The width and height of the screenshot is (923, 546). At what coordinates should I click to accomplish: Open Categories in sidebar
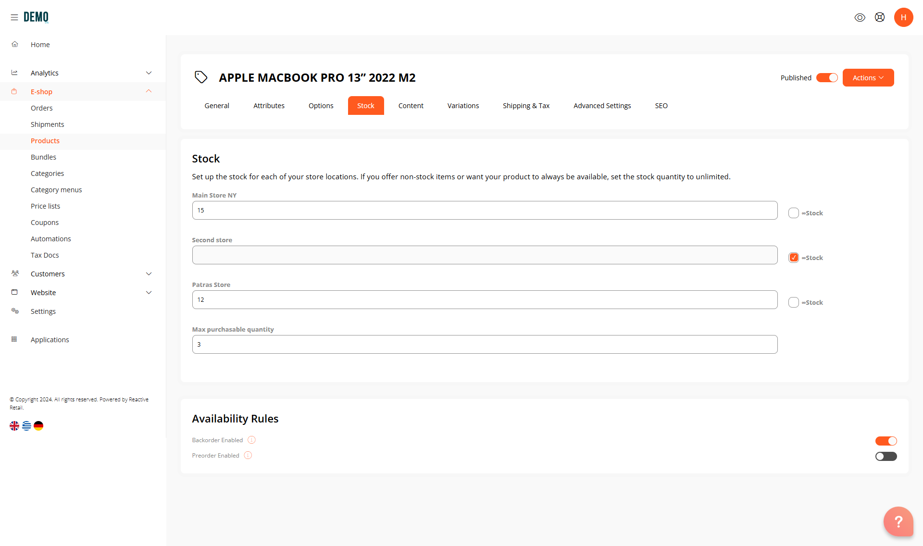[x=48, y=174]
